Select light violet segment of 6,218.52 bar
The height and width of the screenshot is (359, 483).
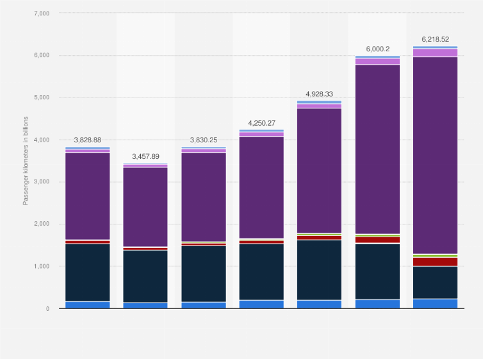435,53
